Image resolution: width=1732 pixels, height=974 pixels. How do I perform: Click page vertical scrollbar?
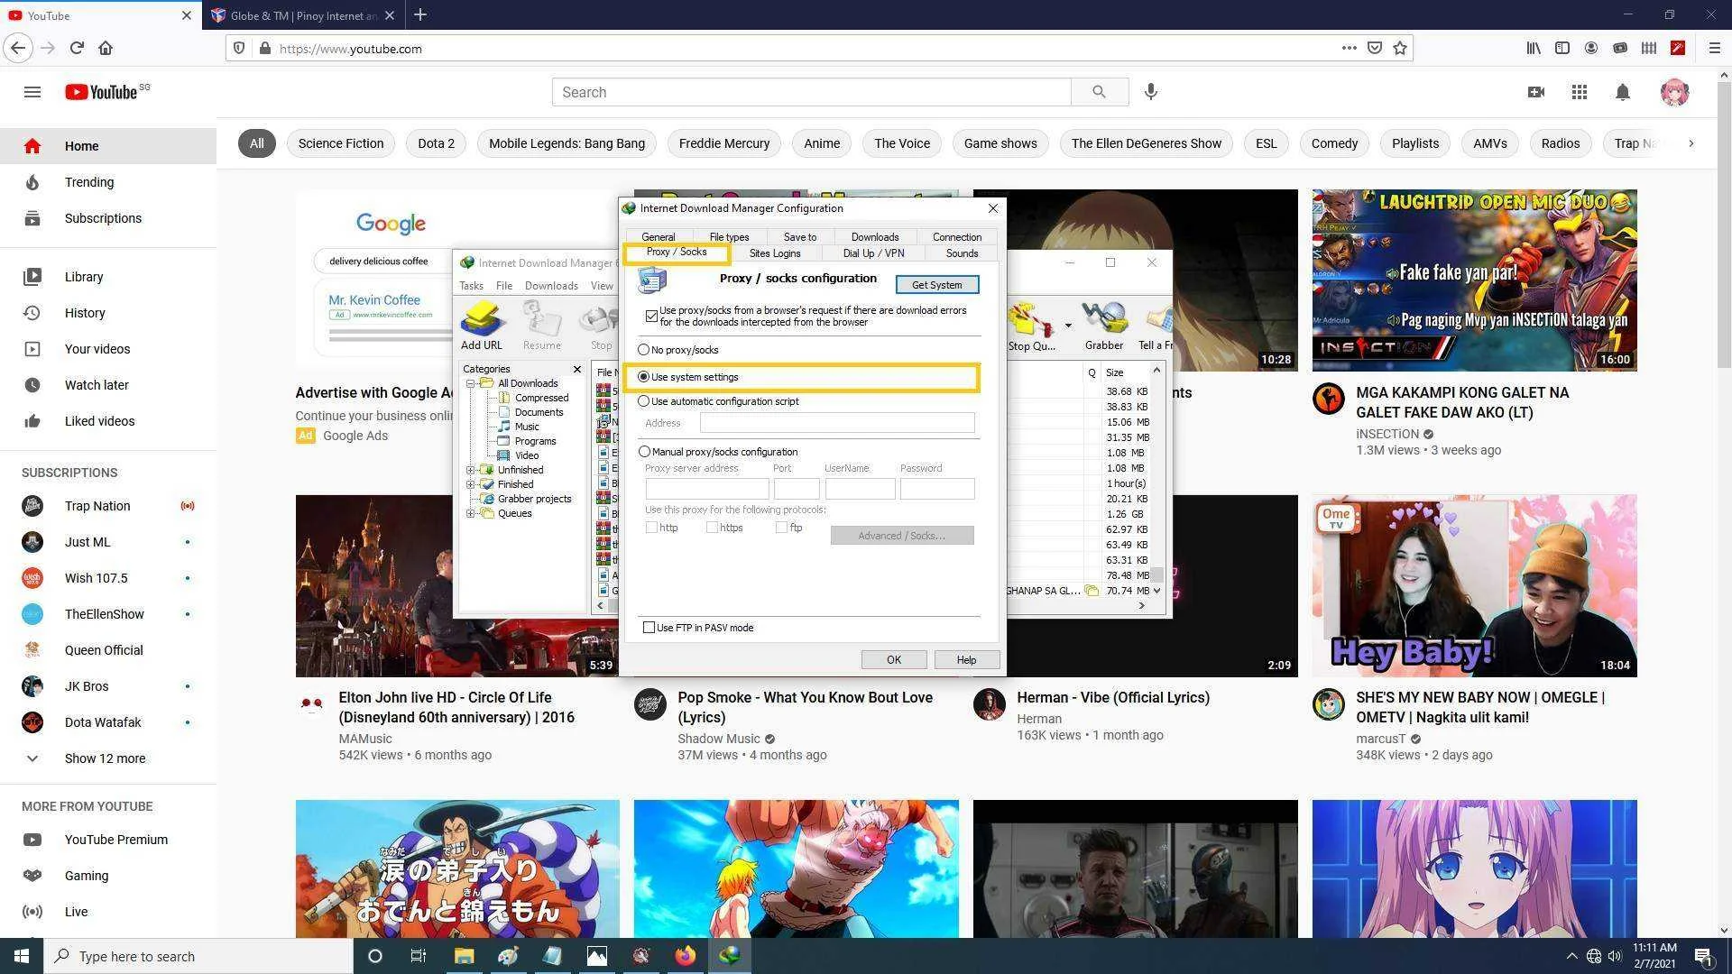click(x=1724, y=225)
